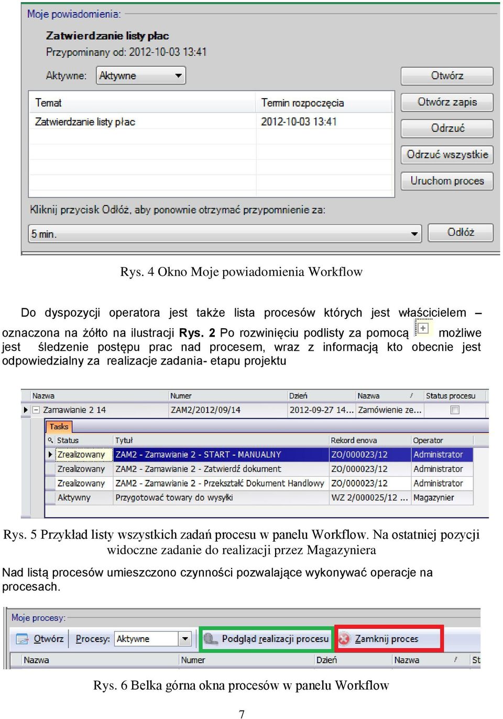
Task: Toggle Status procesu checkbox for Zamawianie 2 14
Action: pos(455,410)
